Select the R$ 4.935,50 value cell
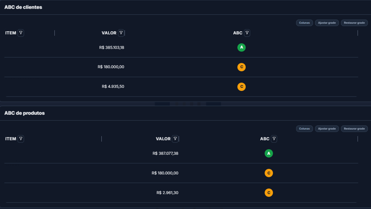 [x=113, y=86]
